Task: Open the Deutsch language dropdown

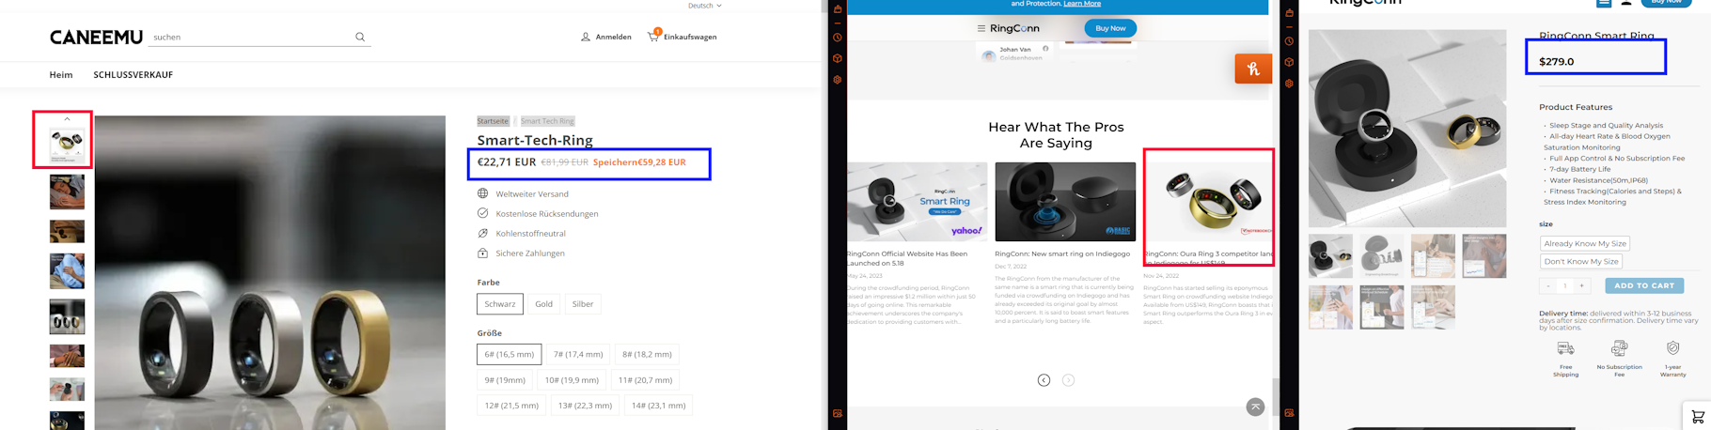Action: point(704,6)
